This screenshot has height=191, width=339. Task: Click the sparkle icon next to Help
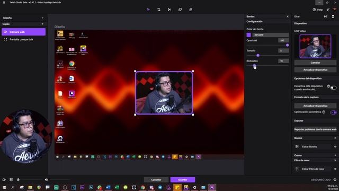coord(328,10)
